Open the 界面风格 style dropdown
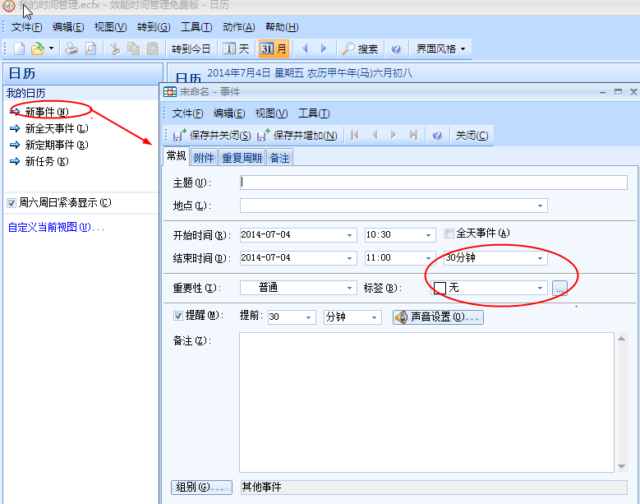Screen dimensions: 640x504 click(440, 49)
